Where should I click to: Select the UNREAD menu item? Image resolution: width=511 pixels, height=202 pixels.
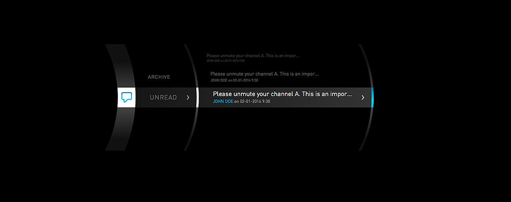click(163, 97)
